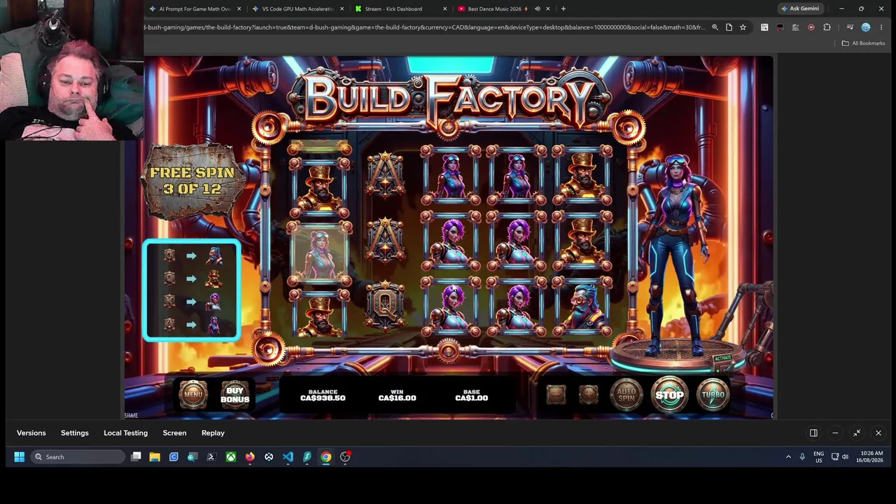Click the BALANCE CA$938.50 readout
The height and width of the screenshot is (504, 896).
323,395
